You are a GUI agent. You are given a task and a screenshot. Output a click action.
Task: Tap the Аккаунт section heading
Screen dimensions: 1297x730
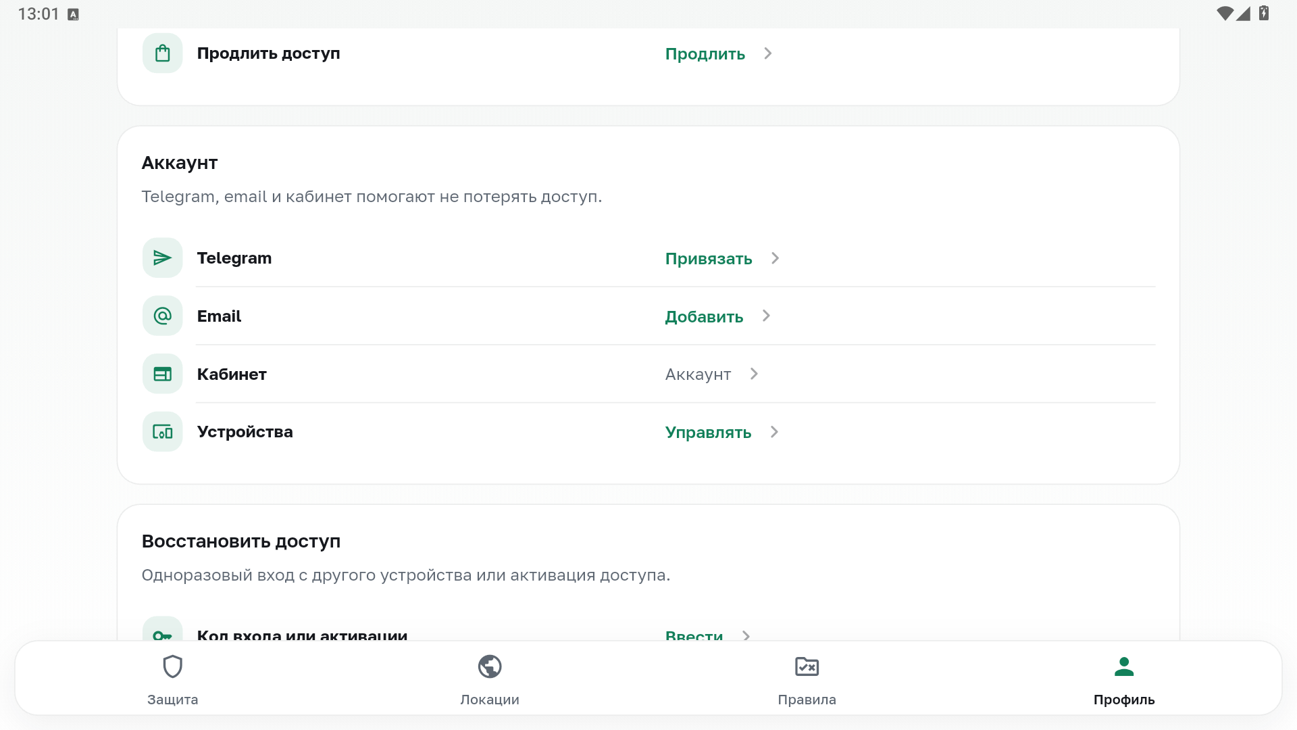[x=180, y=163]
